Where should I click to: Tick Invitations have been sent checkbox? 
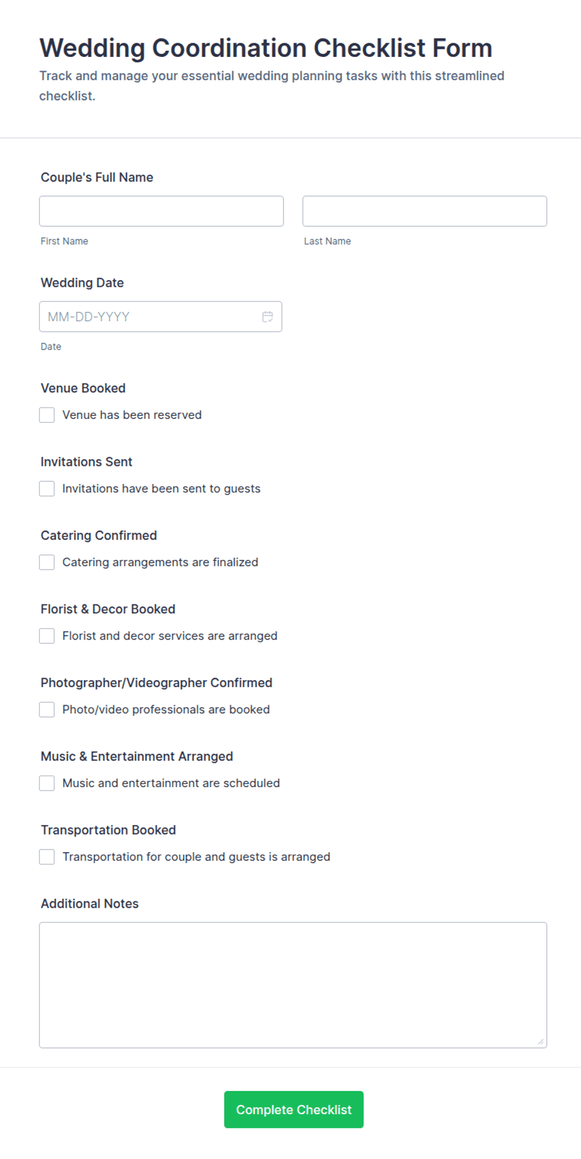[x=47, y=489]
